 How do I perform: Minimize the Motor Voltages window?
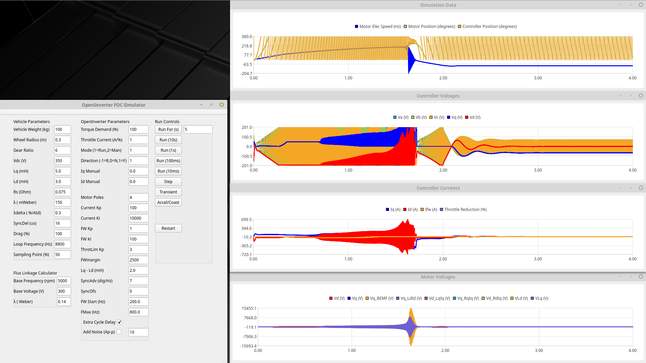pyautogui.click(x=620, y=277)
